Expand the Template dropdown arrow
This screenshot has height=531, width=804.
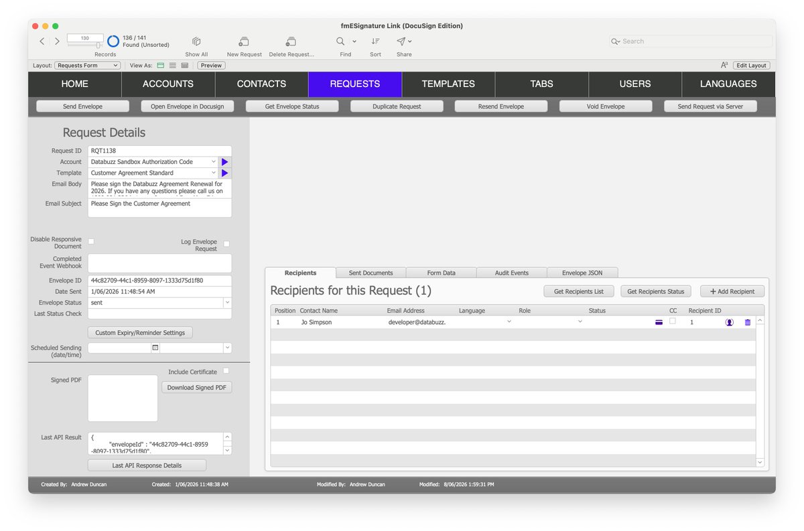click(214, 173)
